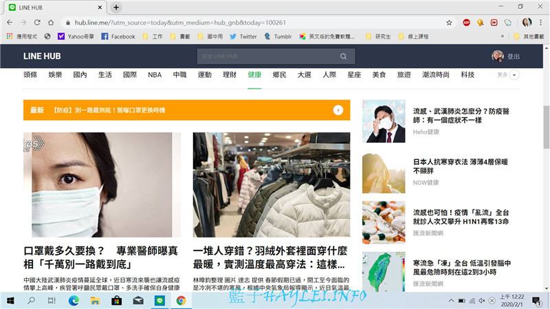Open the browser home icon
This screenshot has width=550, height=309.
[x=51, y=23]
